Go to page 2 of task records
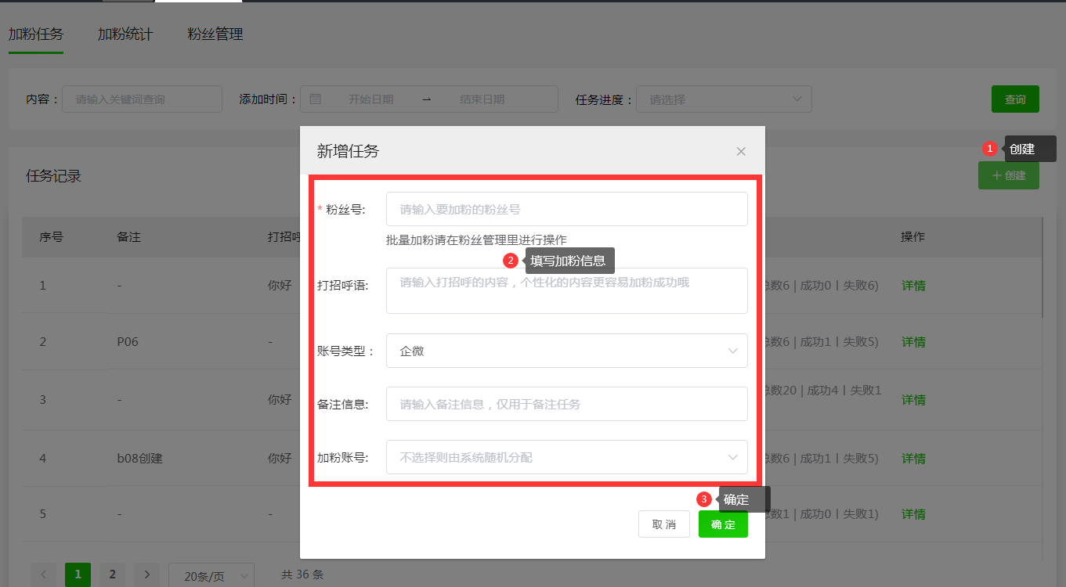 coord(112,575)
